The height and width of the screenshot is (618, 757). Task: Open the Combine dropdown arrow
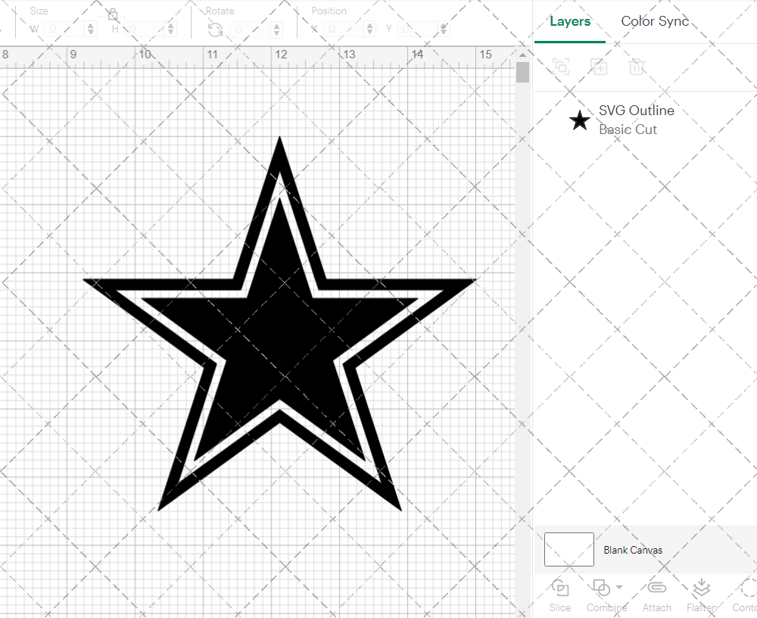(619, 587)
